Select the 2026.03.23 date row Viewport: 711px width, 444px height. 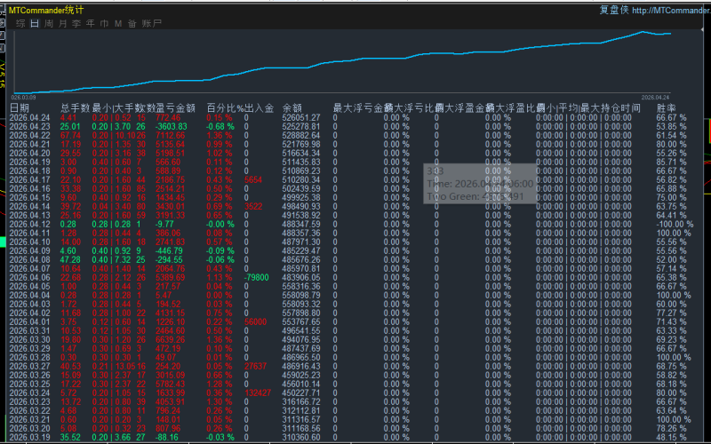(29, 402)
